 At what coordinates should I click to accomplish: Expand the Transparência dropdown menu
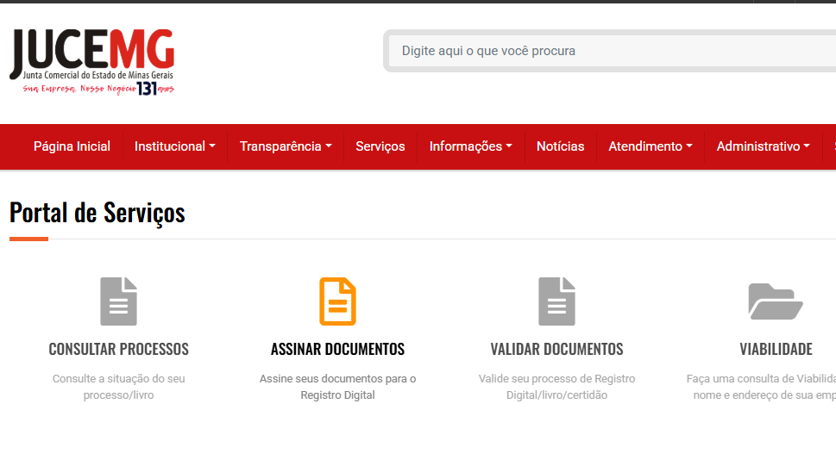click(286, 146)
